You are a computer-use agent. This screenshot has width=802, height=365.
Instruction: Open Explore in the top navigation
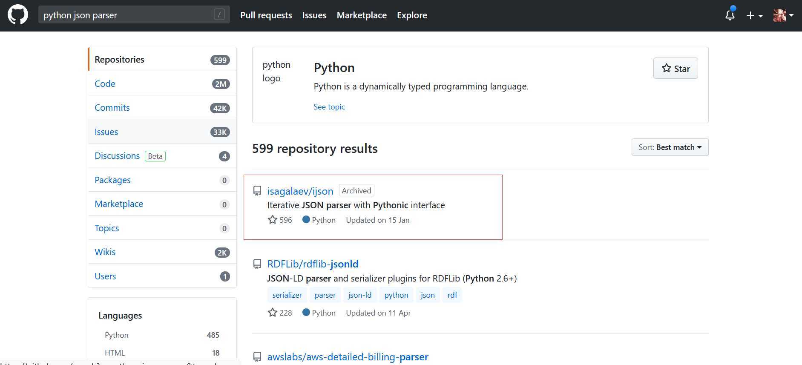412,15
